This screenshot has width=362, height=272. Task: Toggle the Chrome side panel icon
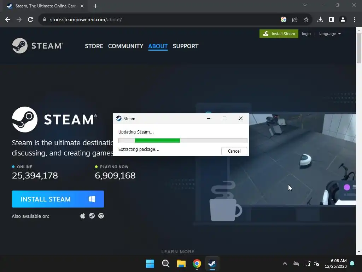coord(332,20)
